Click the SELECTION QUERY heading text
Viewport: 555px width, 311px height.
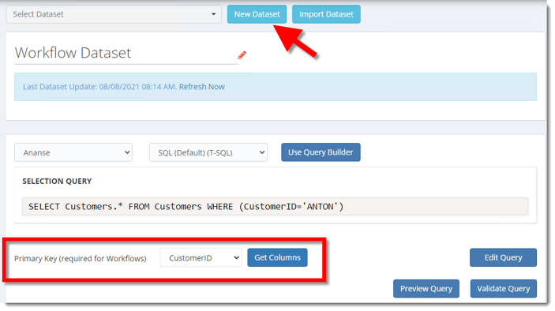tap(57, 181)
